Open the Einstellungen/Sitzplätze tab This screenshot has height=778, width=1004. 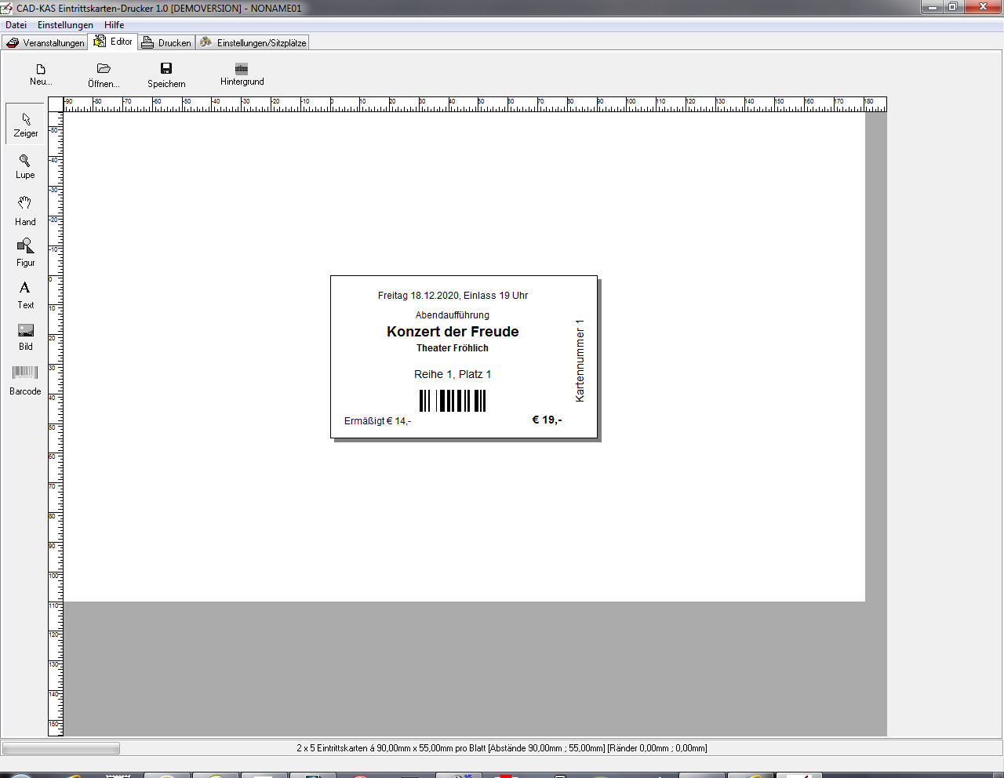point(253,42)
